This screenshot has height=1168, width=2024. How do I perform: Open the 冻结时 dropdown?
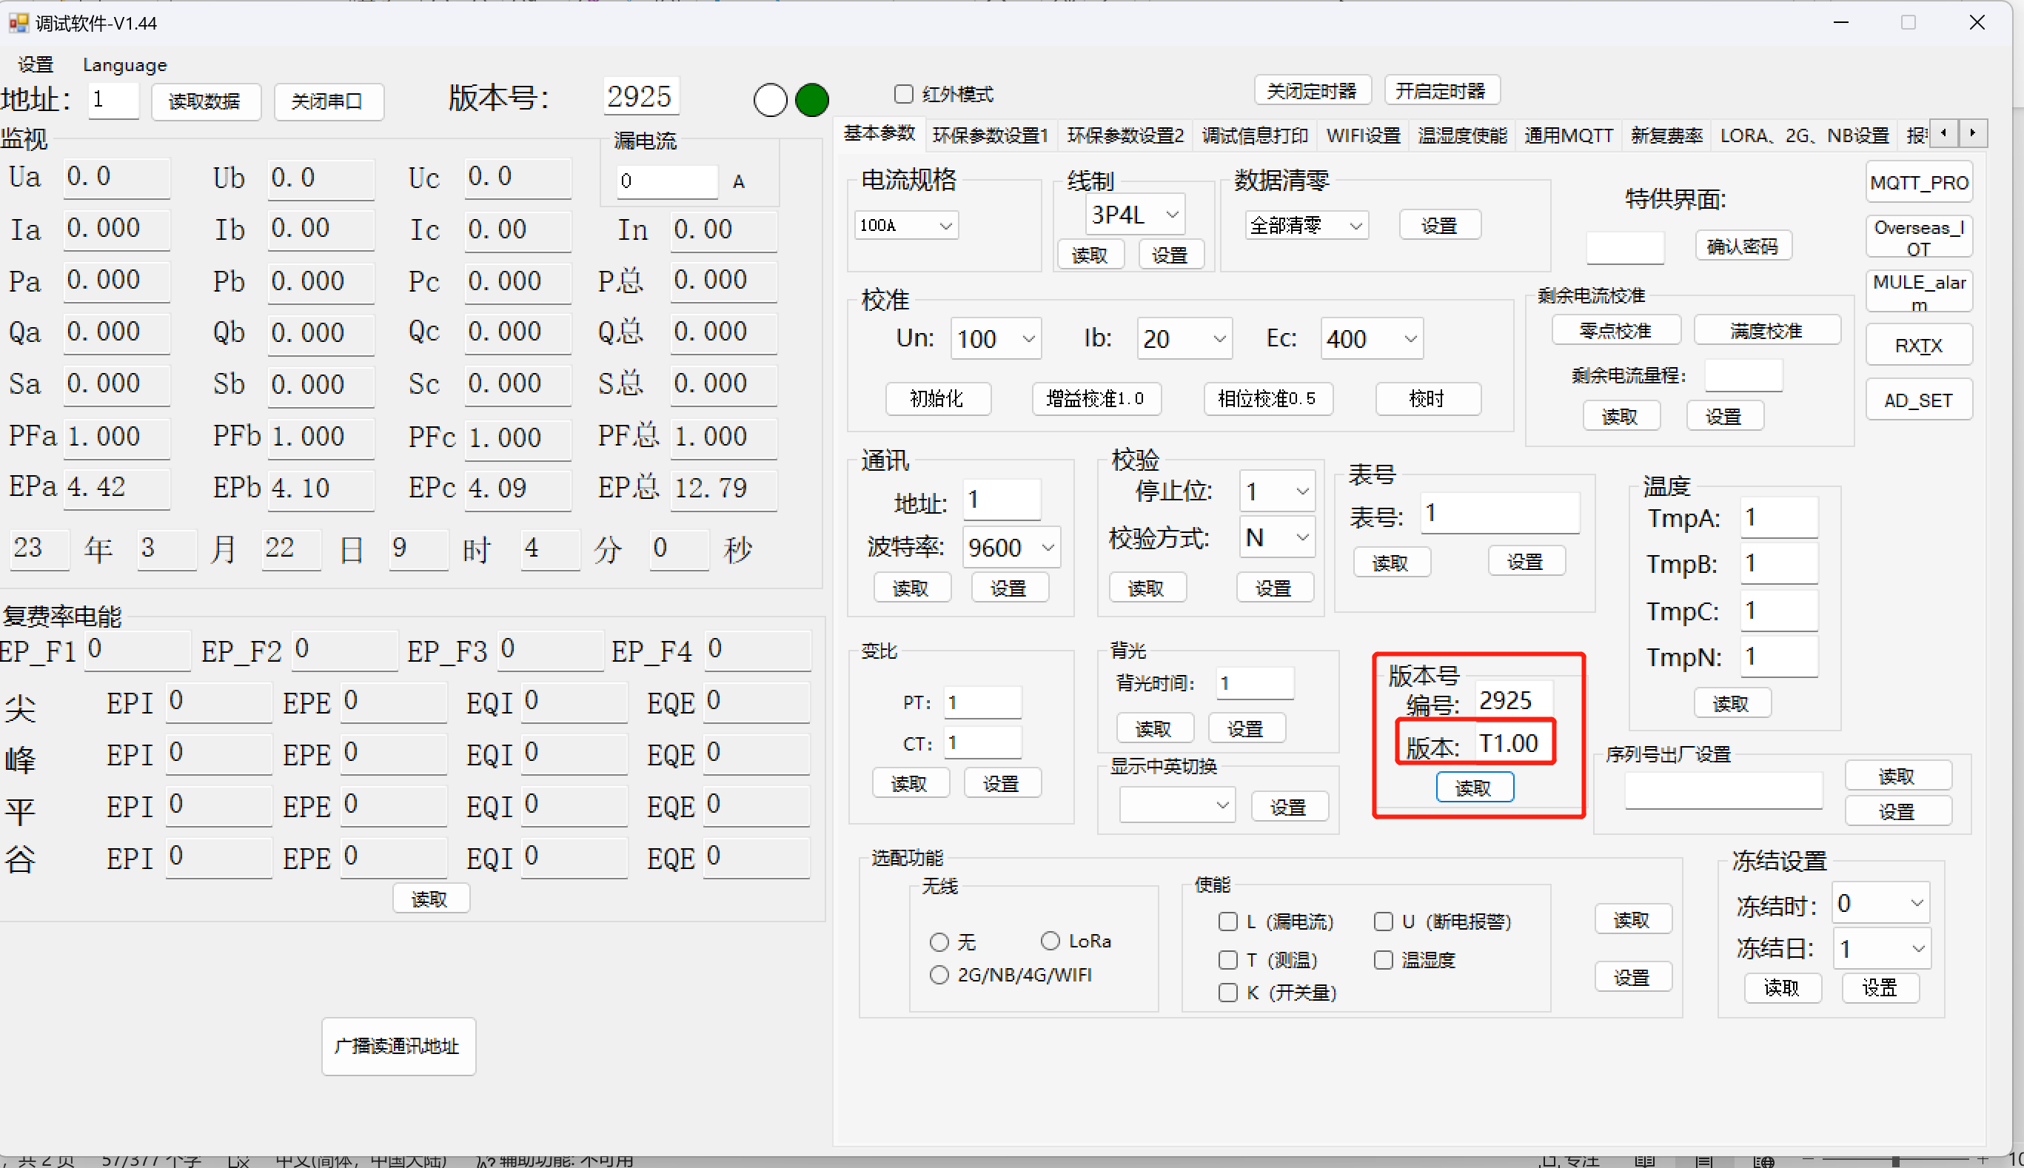1916,903
